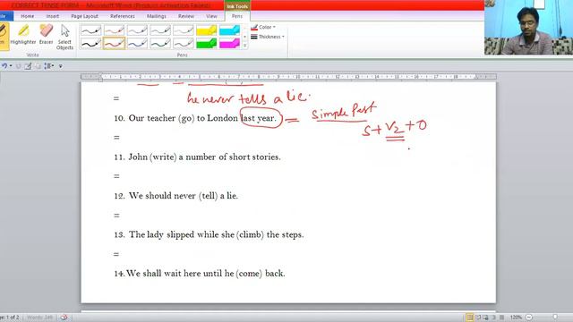The image size is (573, 322).
Task: Switch to the References tab
Action: (x=123, y=16)
